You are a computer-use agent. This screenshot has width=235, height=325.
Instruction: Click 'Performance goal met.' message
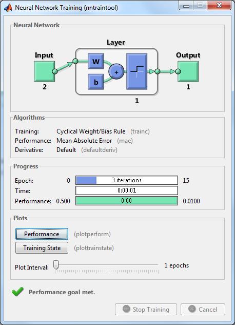click(x=62, y=292)
